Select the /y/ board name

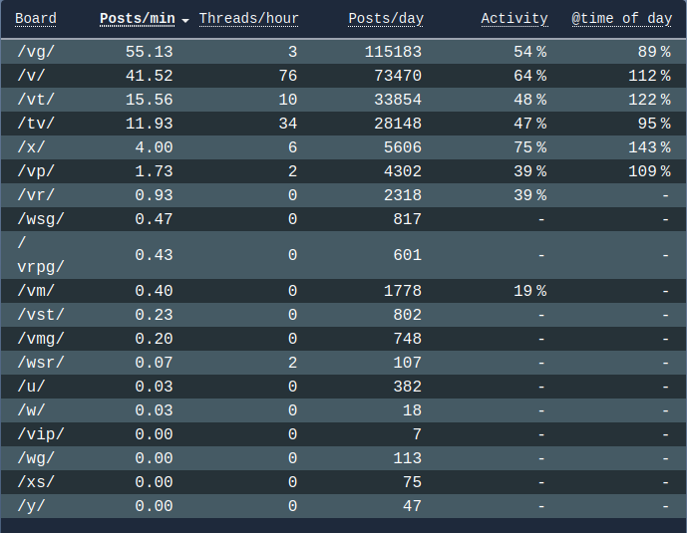pyautogui.click(x=31, y=505)
